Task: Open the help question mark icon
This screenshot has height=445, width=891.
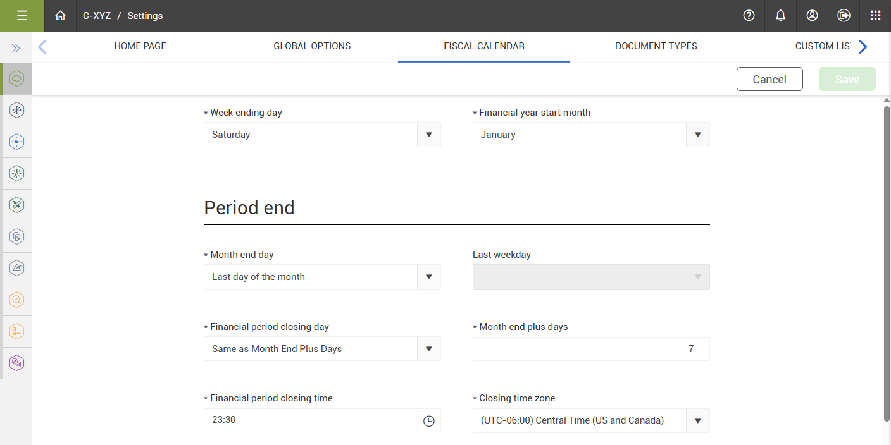Action: (749, 16)
